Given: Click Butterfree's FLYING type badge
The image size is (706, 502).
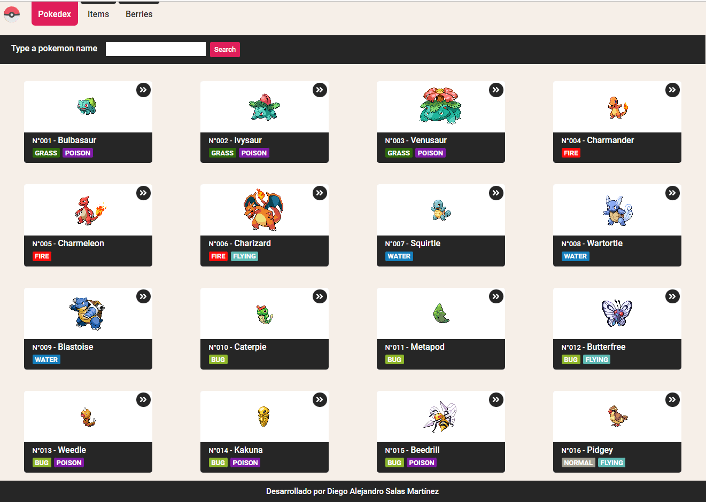Looking at the screenshot, I should pos(597,360).
